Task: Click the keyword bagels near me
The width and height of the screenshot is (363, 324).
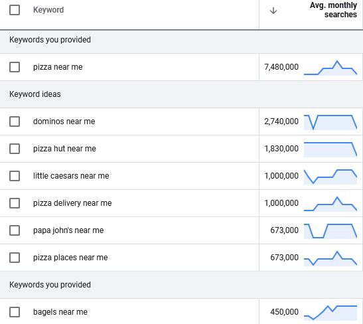Action: coord(60,312)
